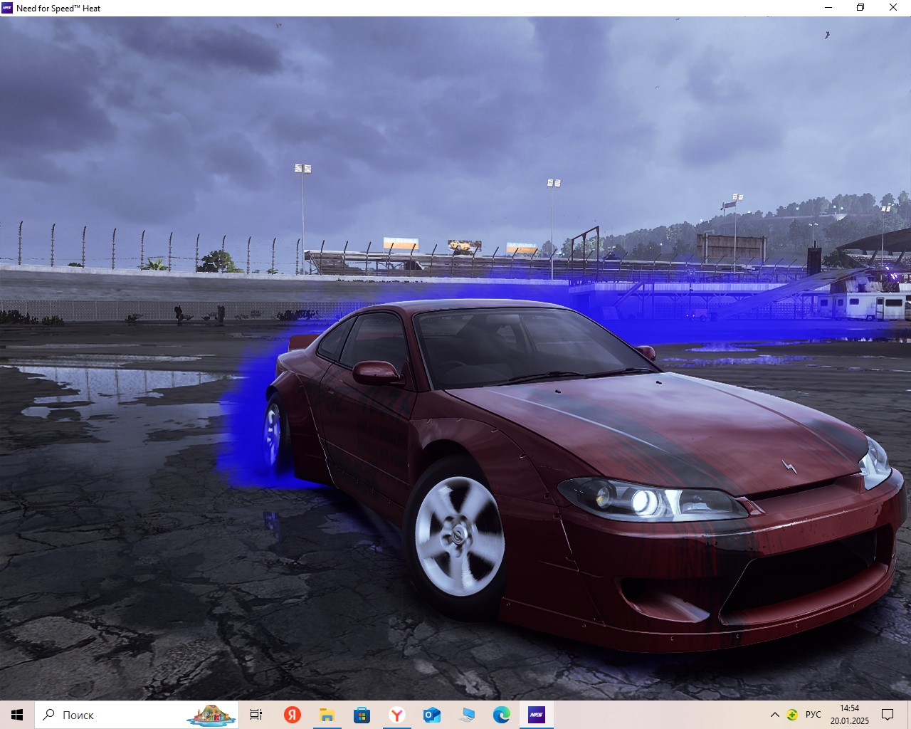The width and height of the screenshot is (911, 729).
Task: Open the Microsoft Store taskbar icon
Action: click(x=362, y=715)
